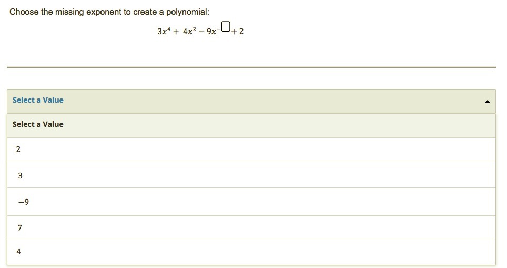The height and width of the screenshot is (268, 507).
Task: Pick the −9 option
Action: click(251, 202)
